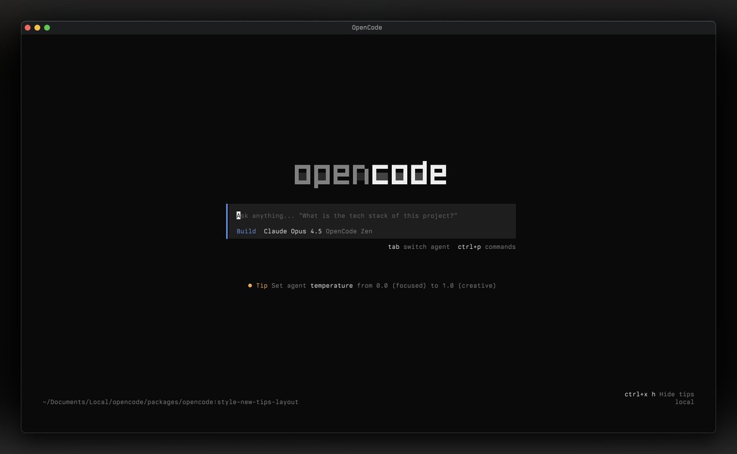Maximize the window using green button
This screenshot has width=737, height=454.
coord(47,28)
